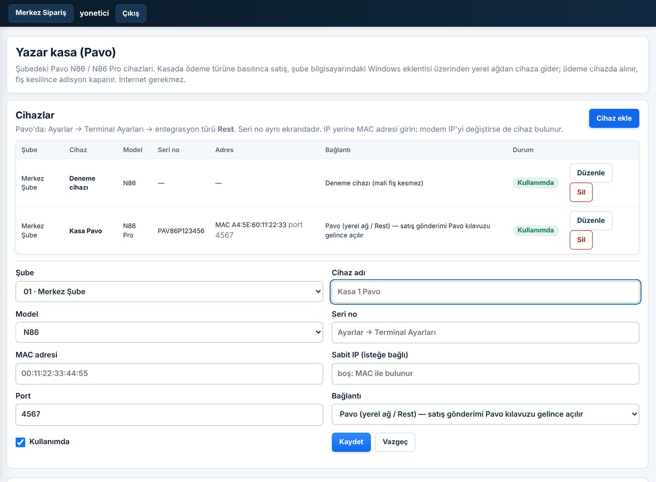Cancel the form with Vazgeç
The height and width of the screenshot is (482, 656).
click(x=395, y=442)
